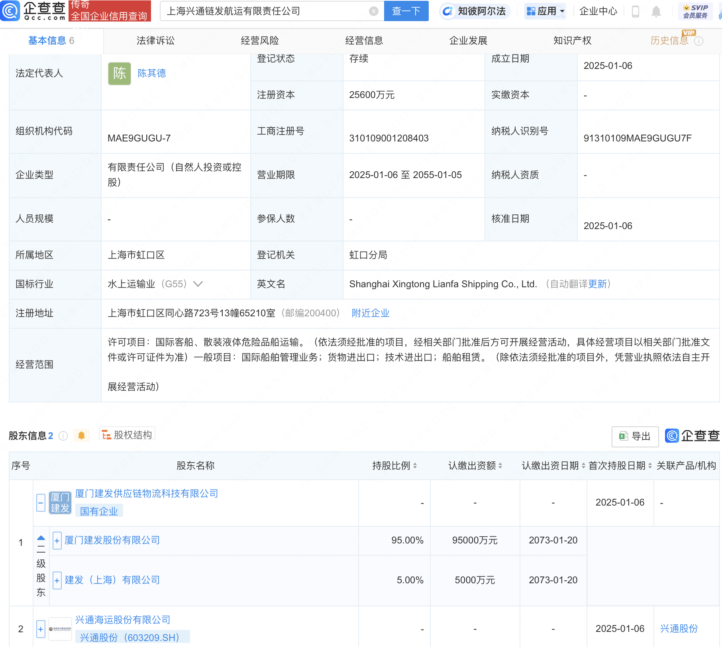The width and height of the screenshot is (722, 647).
Task: Clear the search box with the X icon
Action: tap(373, 11)
